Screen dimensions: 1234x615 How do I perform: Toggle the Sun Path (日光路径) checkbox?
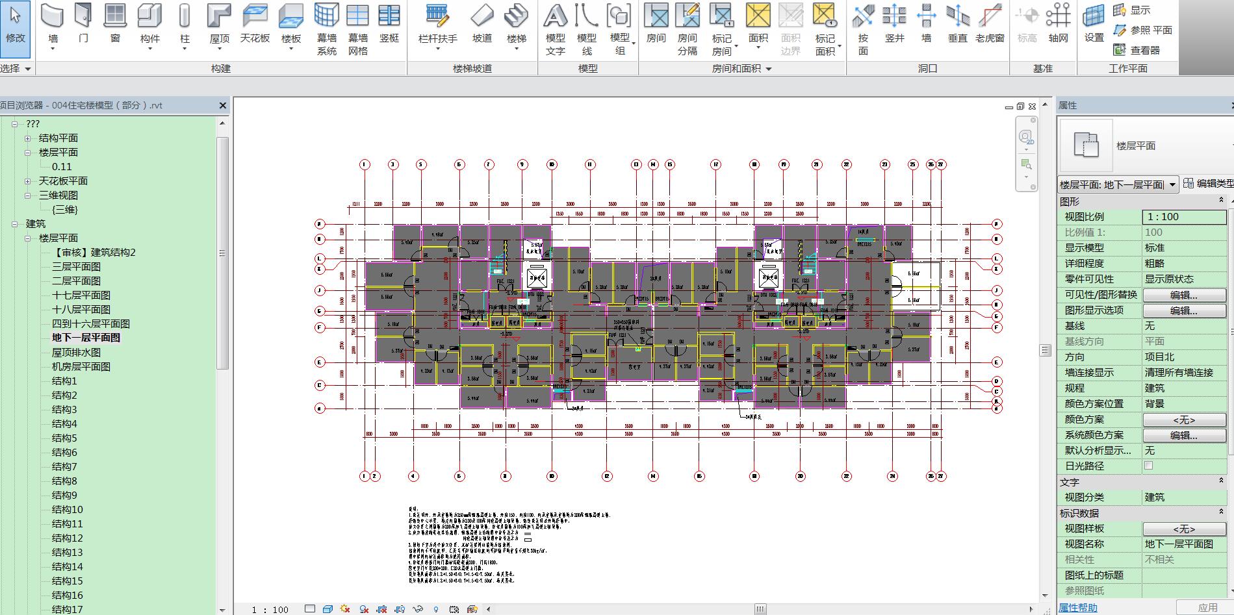[1148, 466]
